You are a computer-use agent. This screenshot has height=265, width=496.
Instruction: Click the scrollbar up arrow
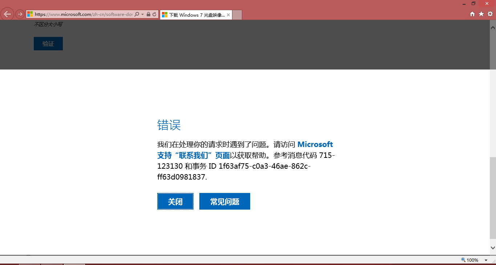click(x=493, y=28)
